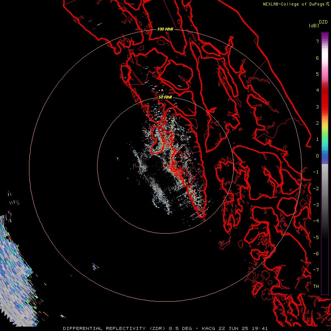Screen dimensions: 331x331
Task: Click the -5 value on the color scale
Action: (x=316, y=238)
